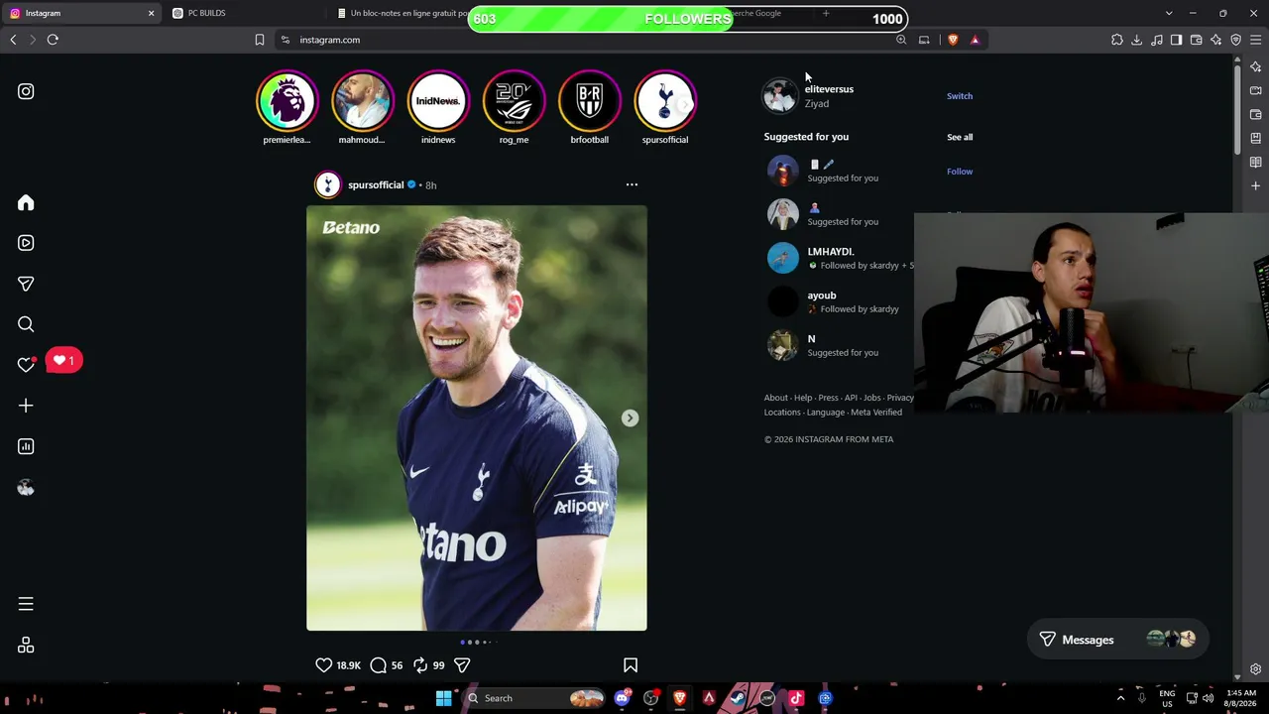Open volume speaker icon in system tray
Screen dimensions: 1269x714
click(x=1208, y=698)
